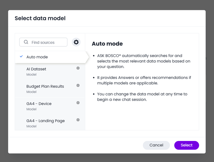Viewport: 214px width, 162px height.
Task: Click the target icon beside Budget Plan Results
Action: click(x=78, y=85)
